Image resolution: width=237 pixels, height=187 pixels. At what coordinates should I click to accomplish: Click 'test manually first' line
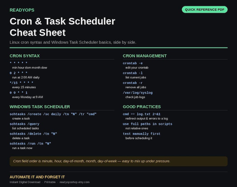tap(141, 134)
